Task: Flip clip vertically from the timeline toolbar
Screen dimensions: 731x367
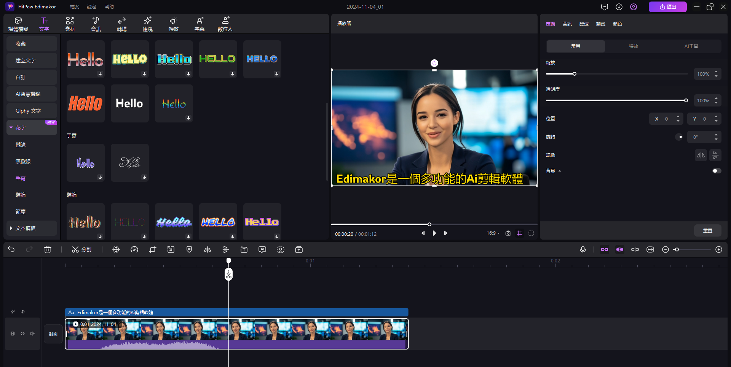Action: [226, 249]
